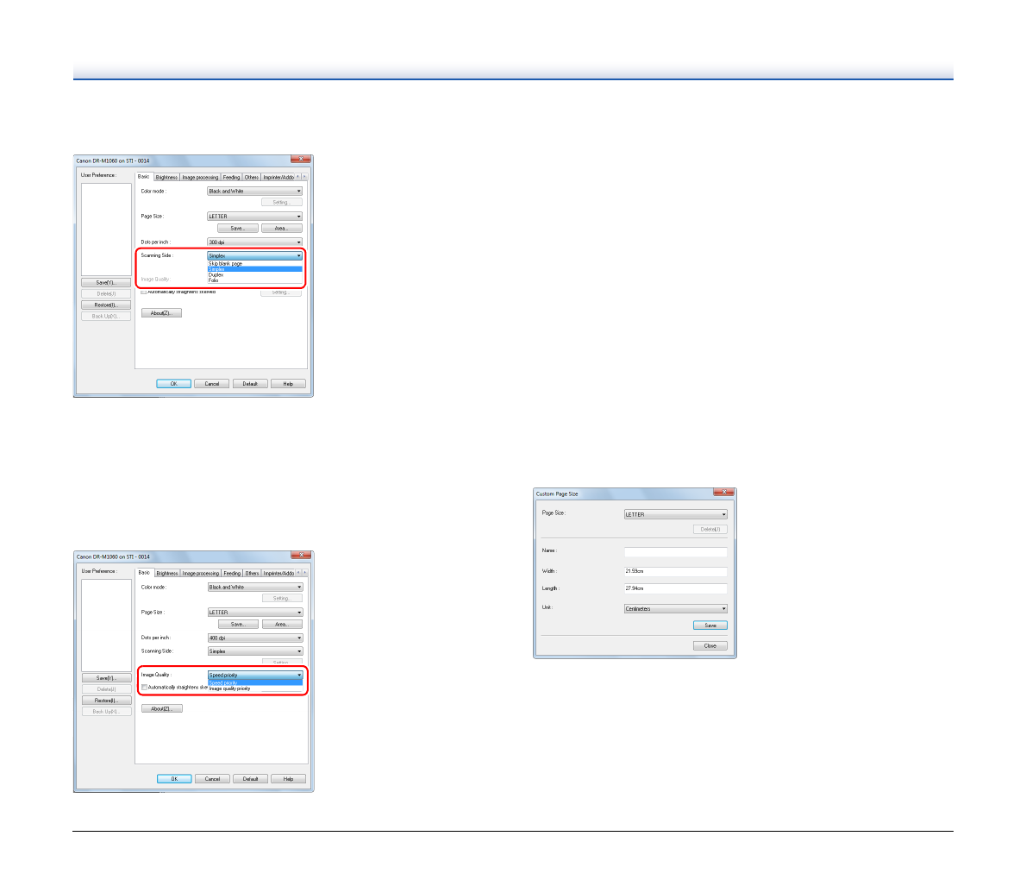Click tab scroll right arrow in 300 dpi dialog

coord(304,177)
